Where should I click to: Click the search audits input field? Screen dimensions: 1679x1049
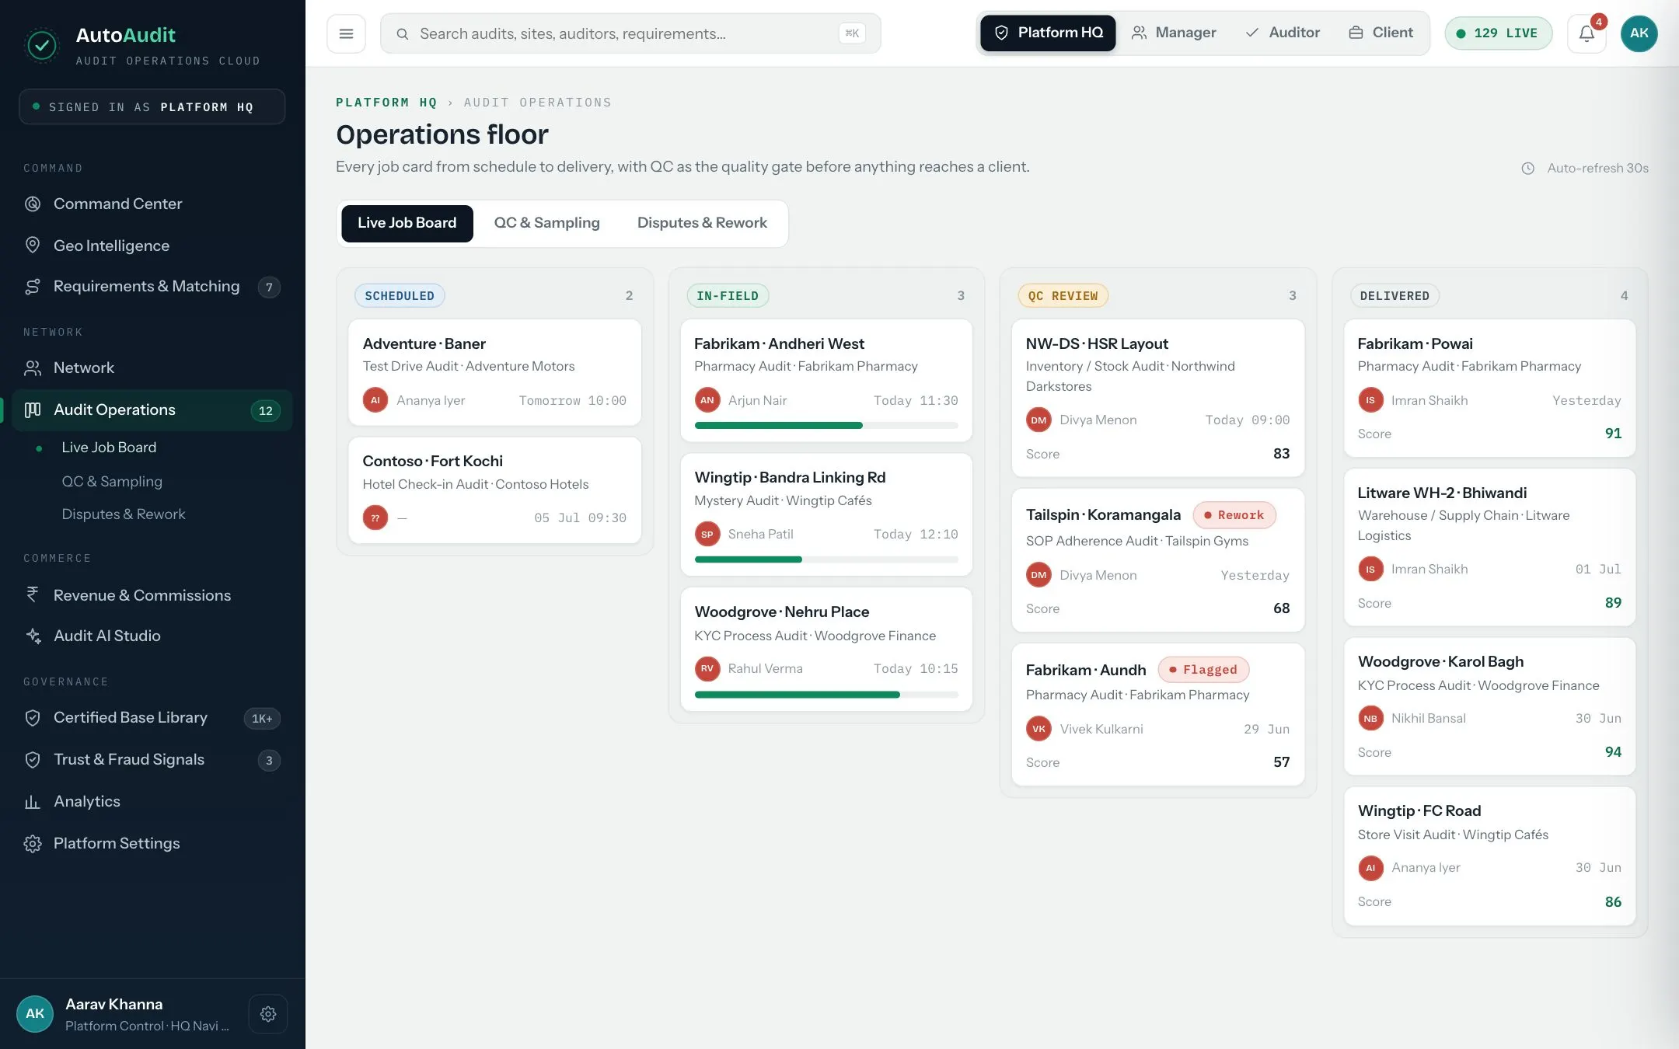[630, 33]
